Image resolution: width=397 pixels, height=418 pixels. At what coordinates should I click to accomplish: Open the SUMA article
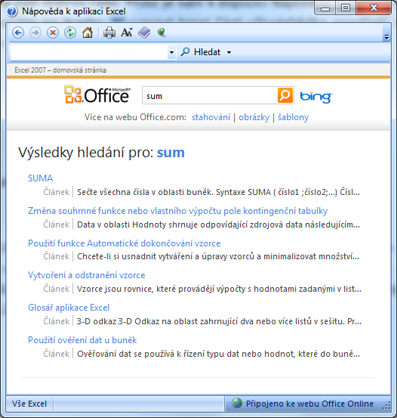pos(41,178)
